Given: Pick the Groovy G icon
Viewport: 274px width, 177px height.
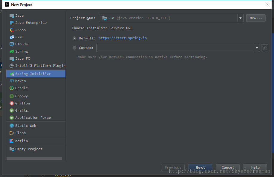Looking at the screenshot, I should pos(12,96).
